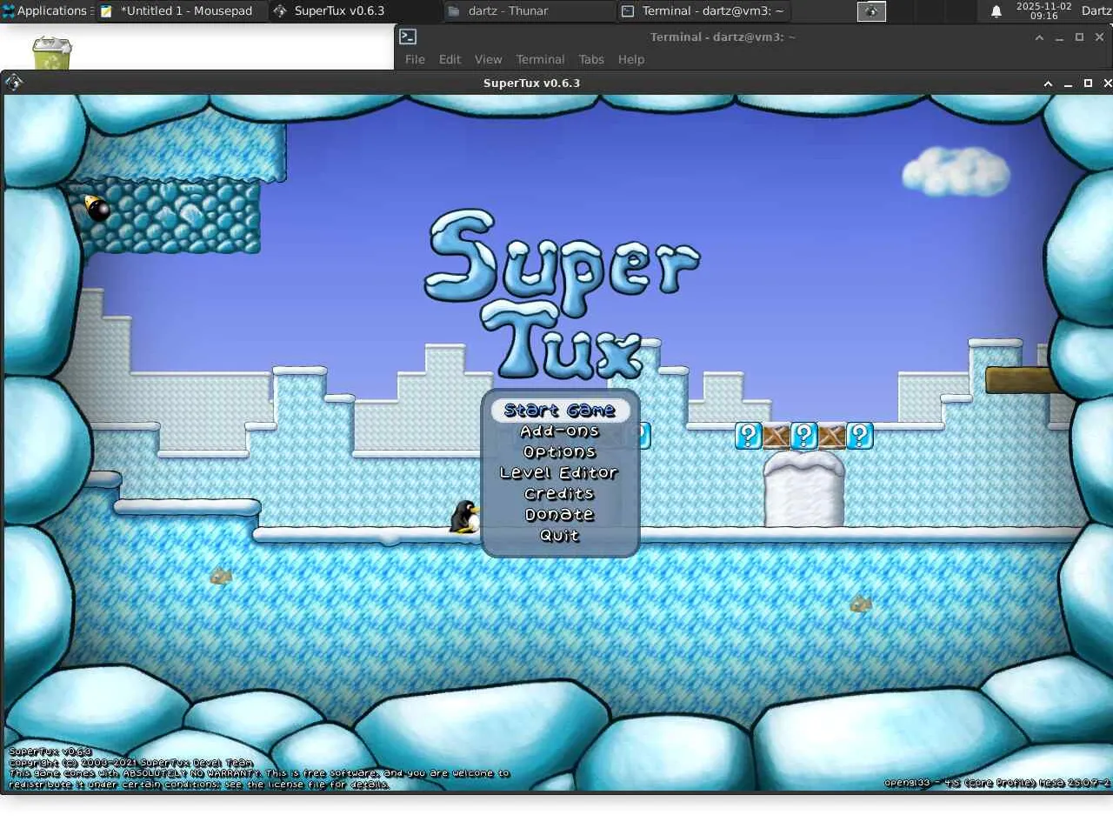Screen dimensions: 1113x835
Task: Roll up the SuperTux window
Action: pyautogui.click(x=1048, y=83)
